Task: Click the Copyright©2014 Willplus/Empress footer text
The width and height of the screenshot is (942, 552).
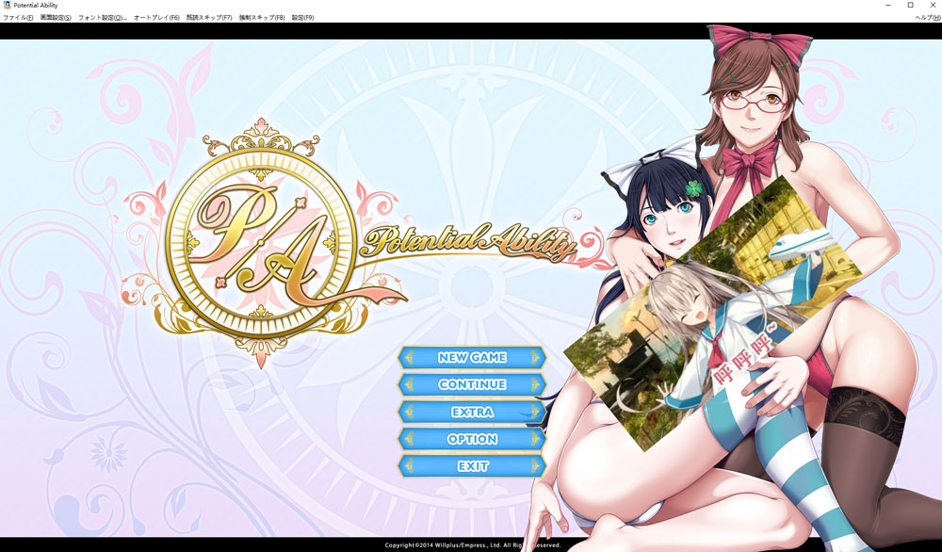Action: (x=473, y=545)
